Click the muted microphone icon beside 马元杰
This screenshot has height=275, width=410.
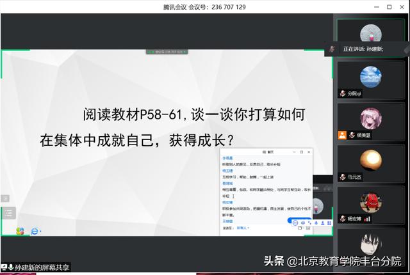point(343,177)
